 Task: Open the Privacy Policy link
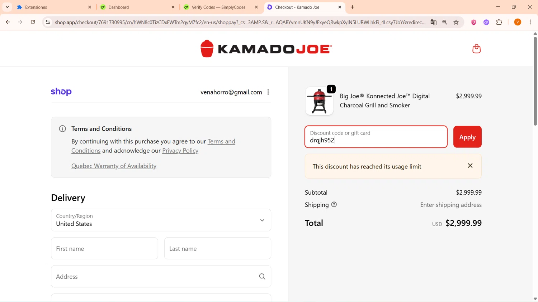click(180, 151)
